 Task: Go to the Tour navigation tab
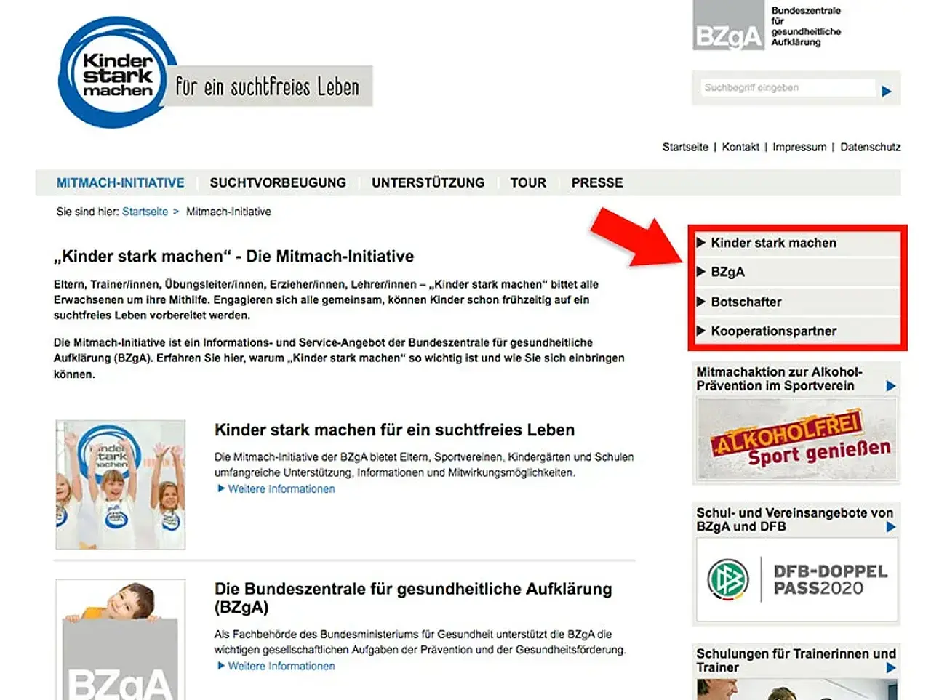527,182
